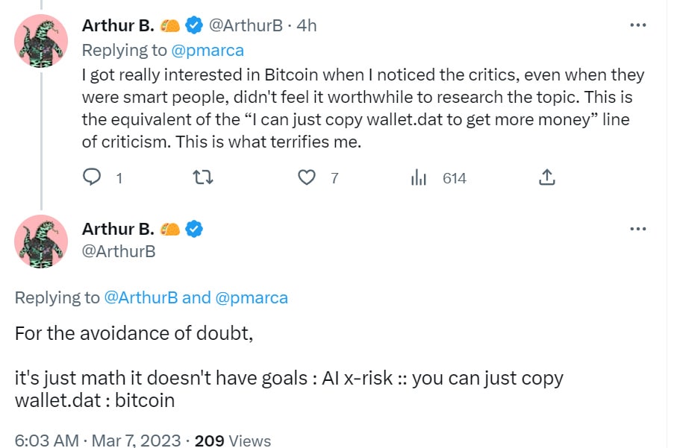The width and height of the screenshot is (674, 448).
Task: Like the tweet with the heart icon
Action: click(x=307, y=177)
